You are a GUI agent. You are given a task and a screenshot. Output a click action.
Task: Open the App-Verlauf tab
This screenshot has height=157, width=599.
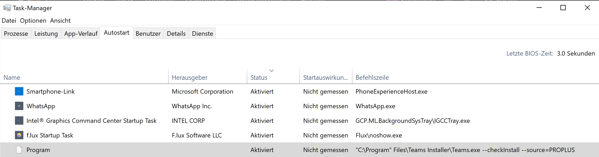(81, 34)
